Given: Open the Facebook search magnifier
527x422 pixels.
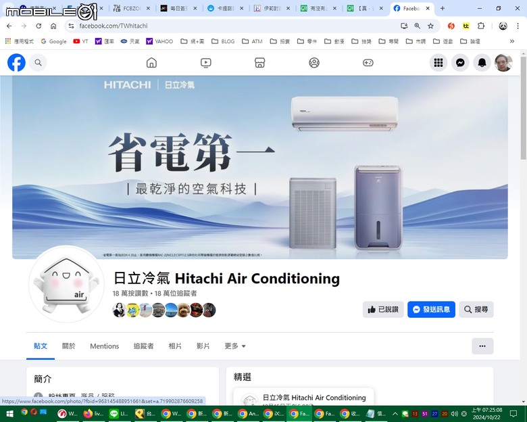Looking at the screenshot, I should (38, 63).
